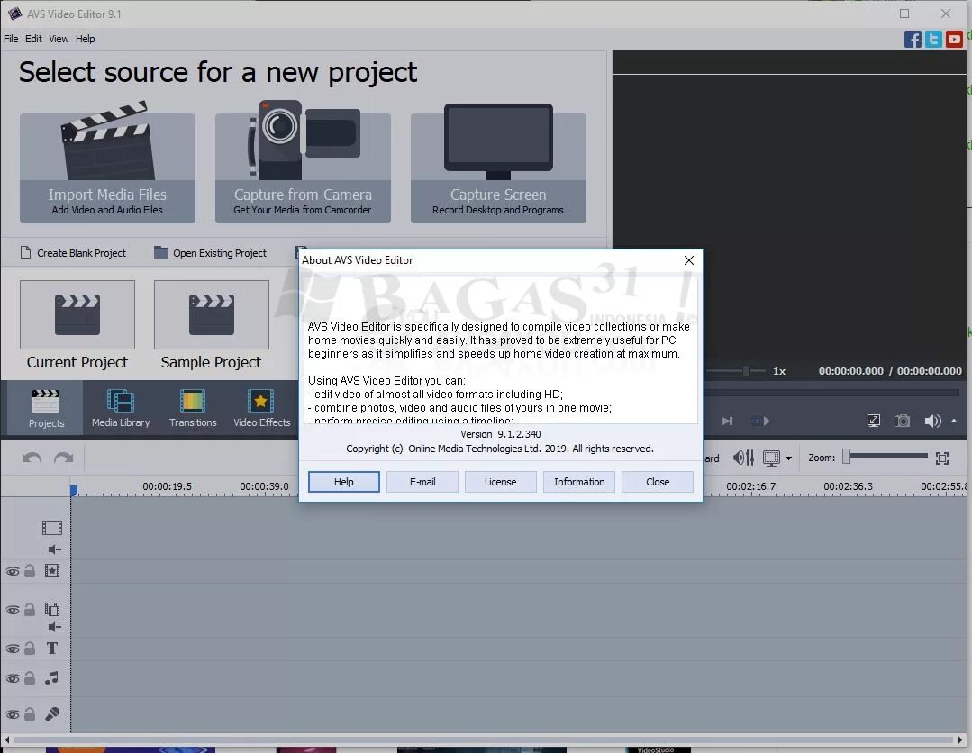The width and height of the screenshot is (972, 753).
Task: Open Existing Project link
Action: 210,253
